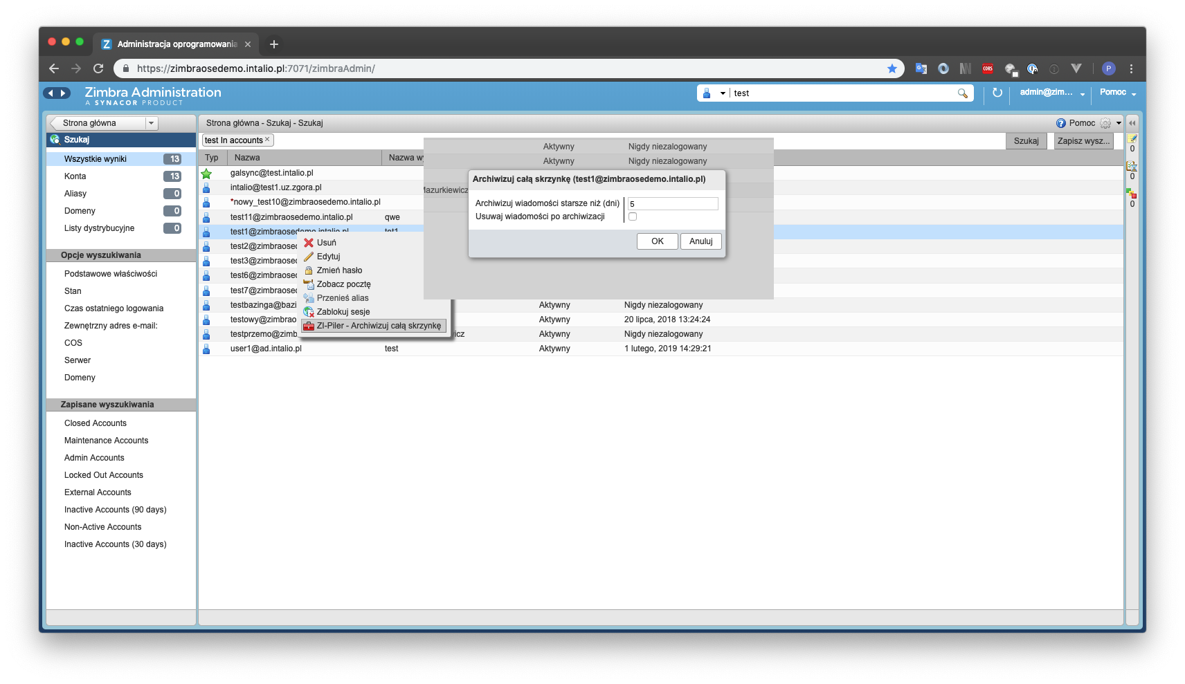The image size is (1185, 684).
Task: Open the settings gear next to Pomoc
Action: (1105, 123)
